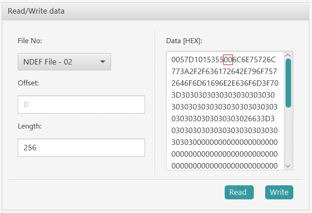
Task: Click the hex data scroll up arrow
Action: [288, 55]
